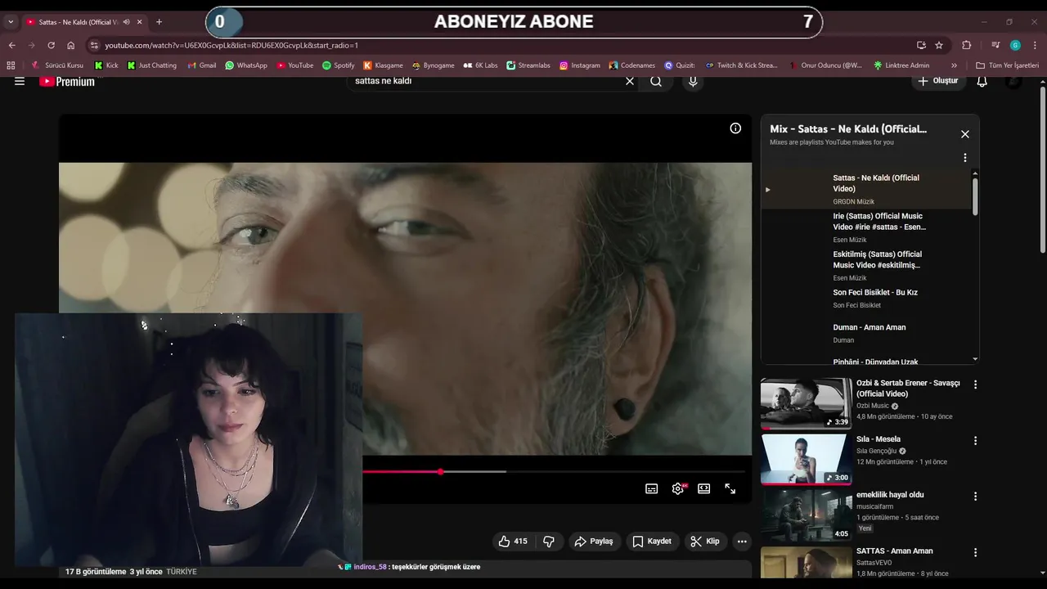Image resolution: width=1047 pixels, height=589 pixels.
Task: Open WhatsApp bookmark
Action: click(246, 65)
